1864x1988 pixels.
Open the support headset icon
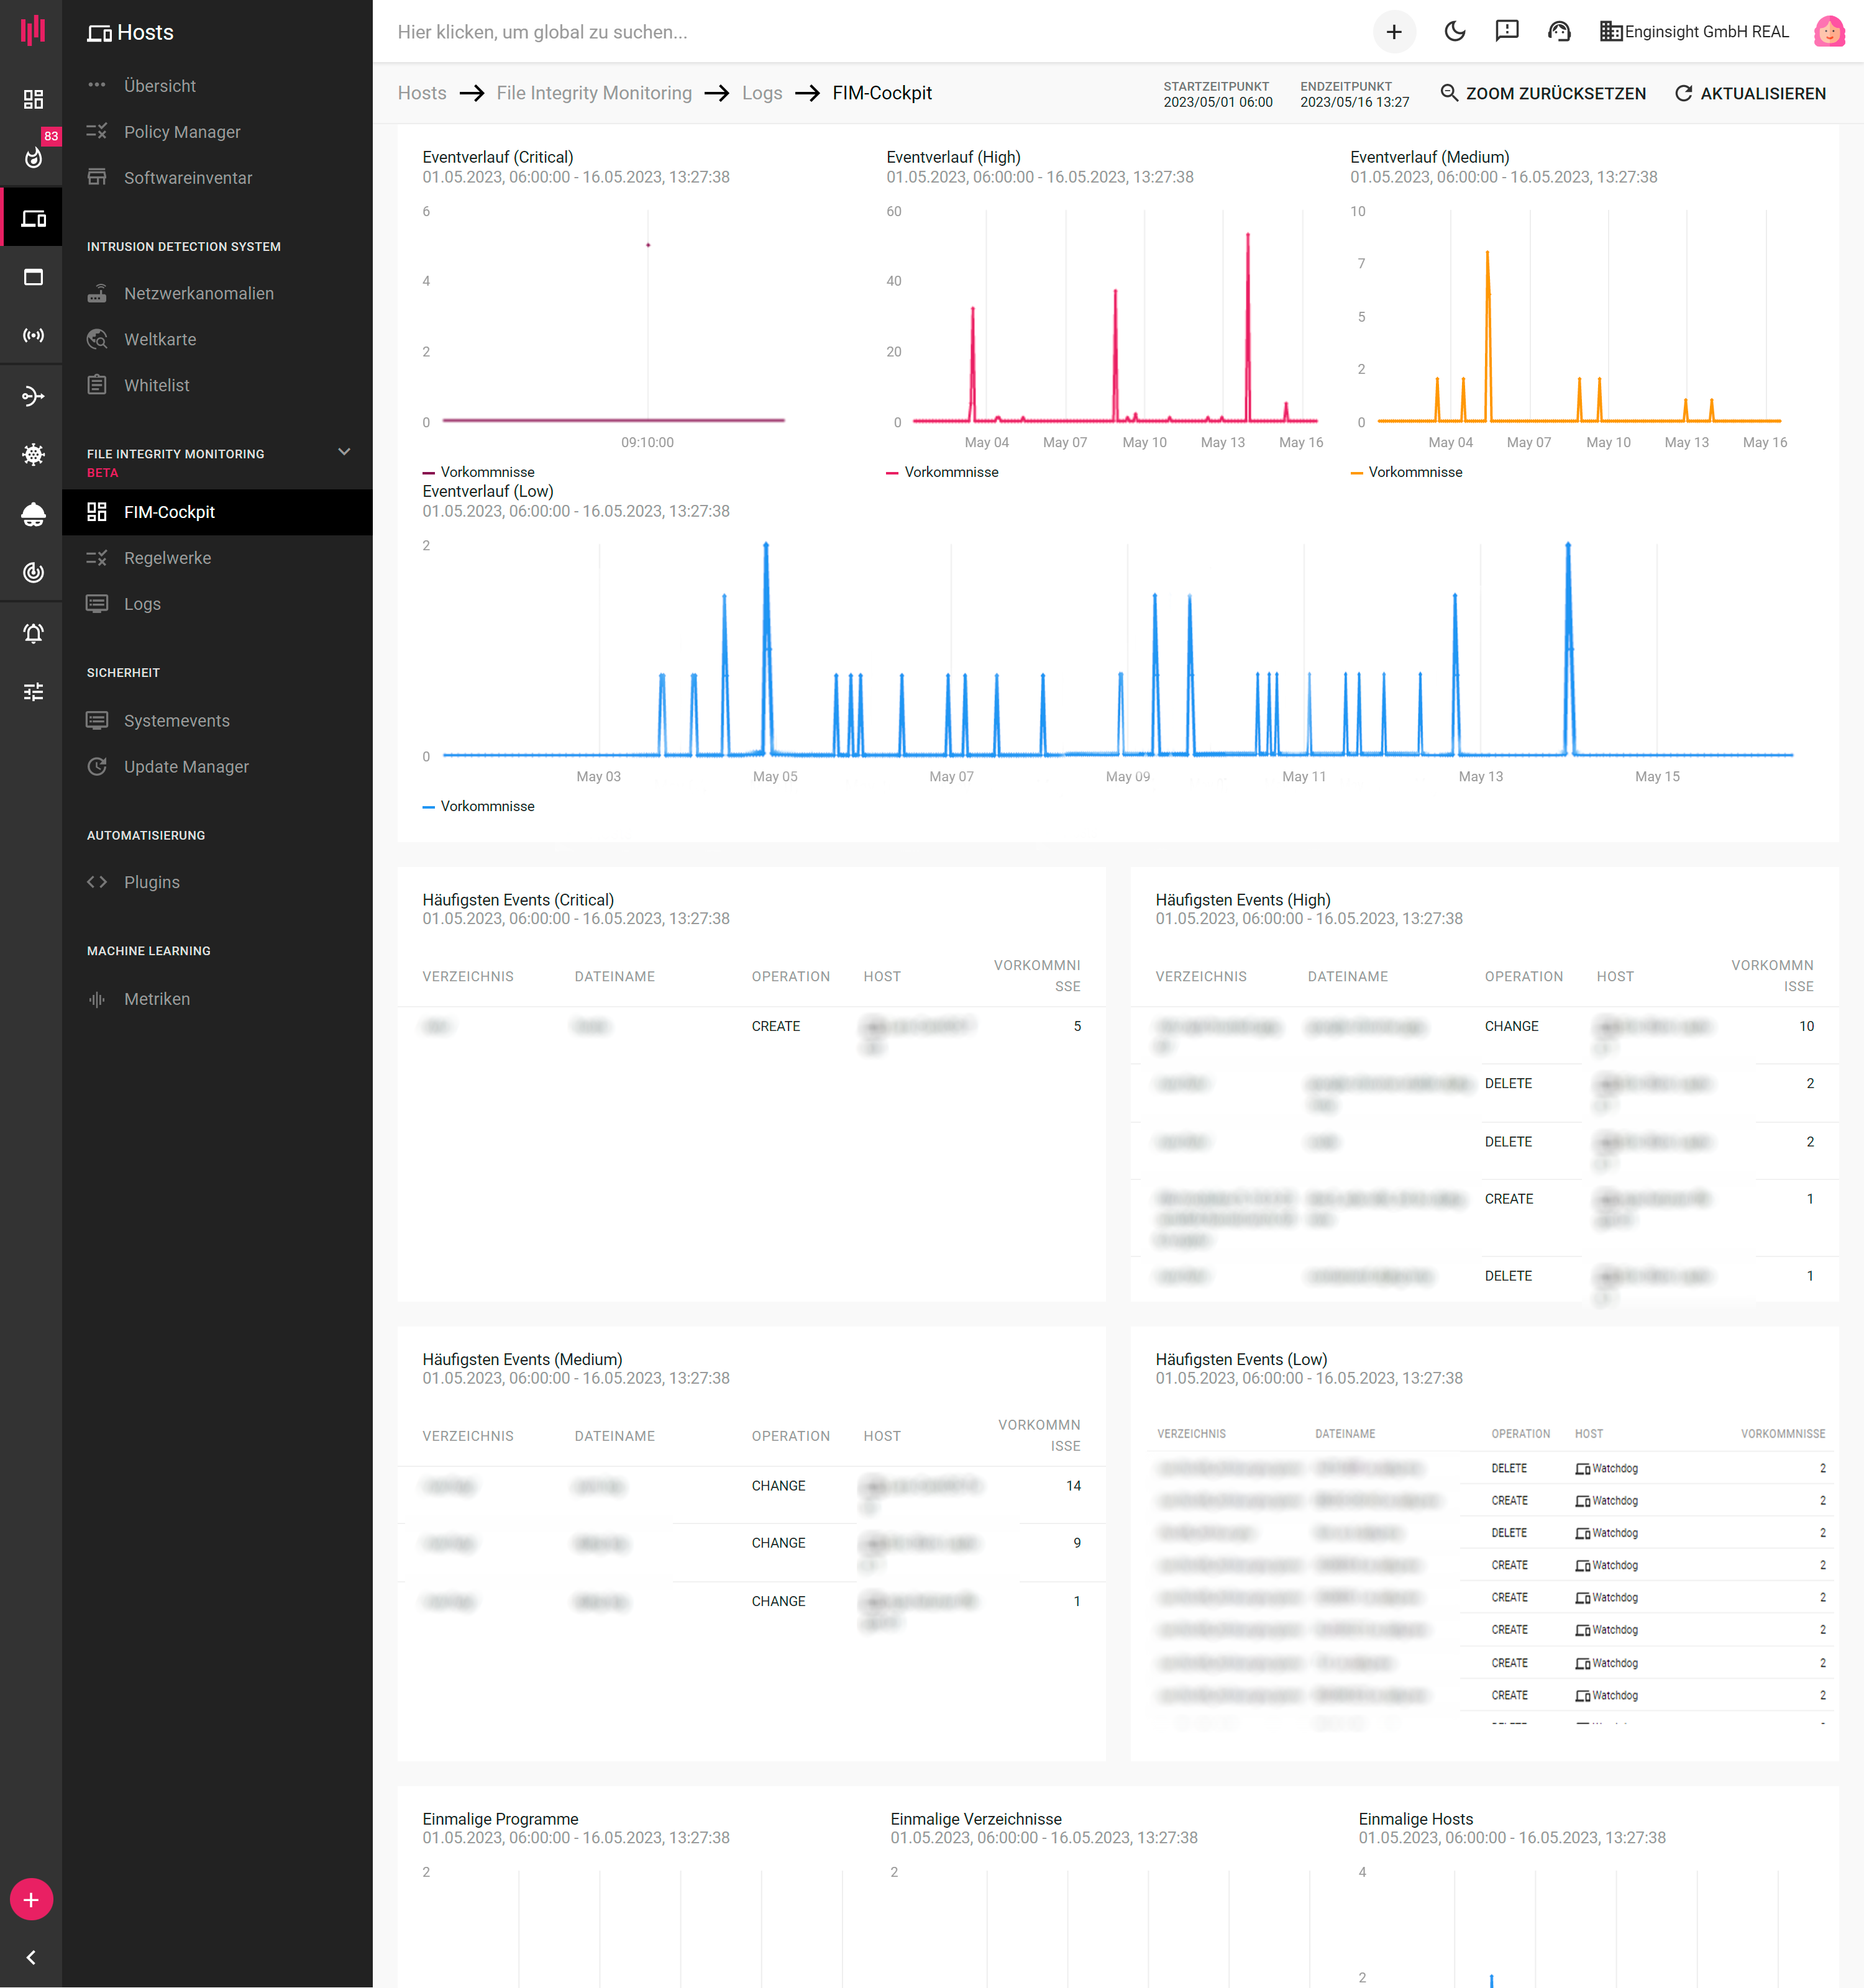tap(1559, 32)
